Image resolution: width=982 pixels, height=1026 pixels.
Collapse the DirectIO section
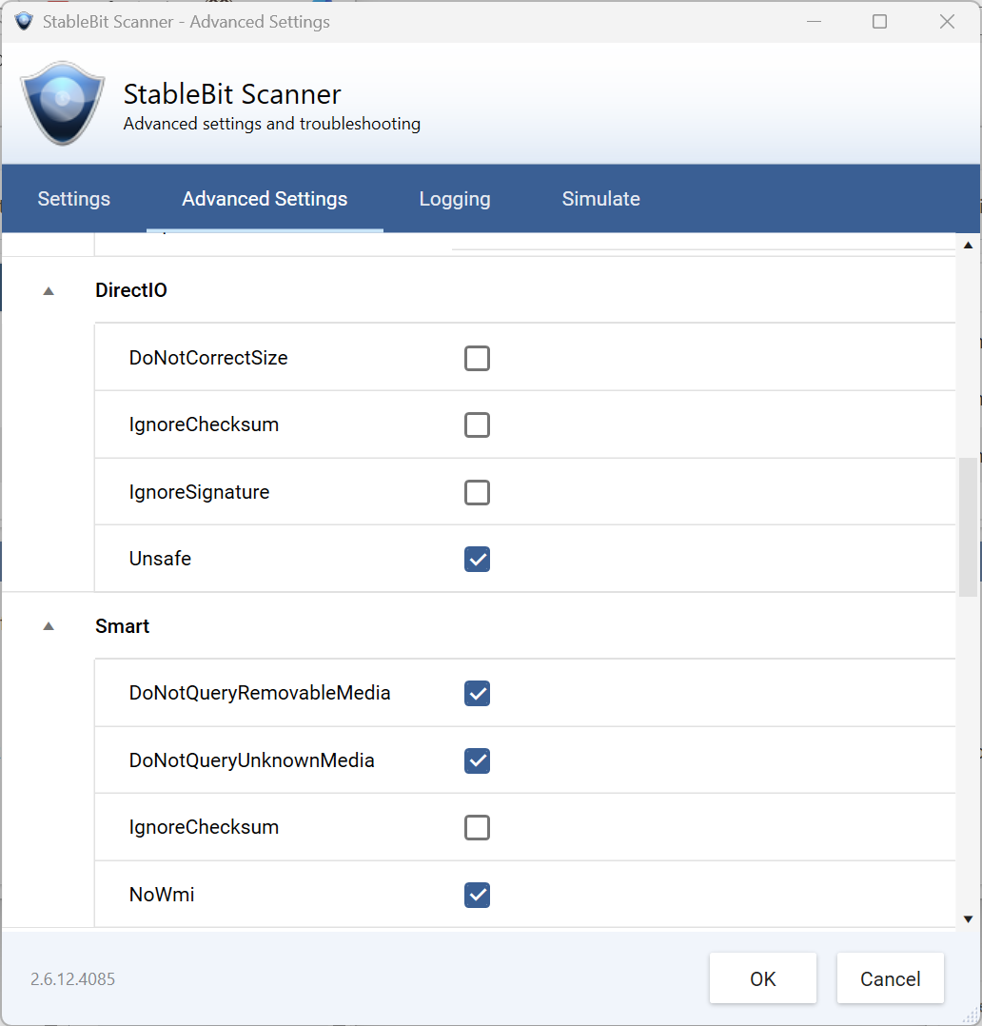tap(49, 291)
